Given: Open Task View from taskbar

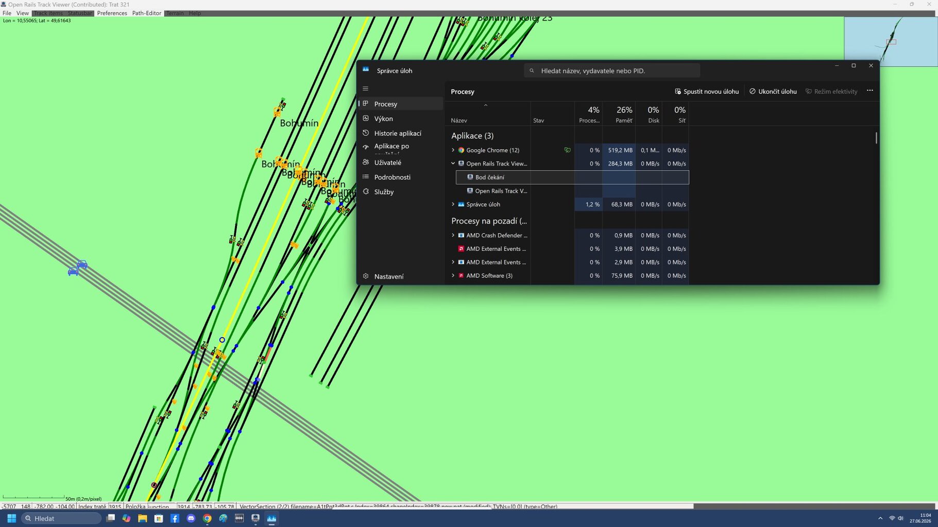Looking at the screenshot, I should click(x=110, y=518).
